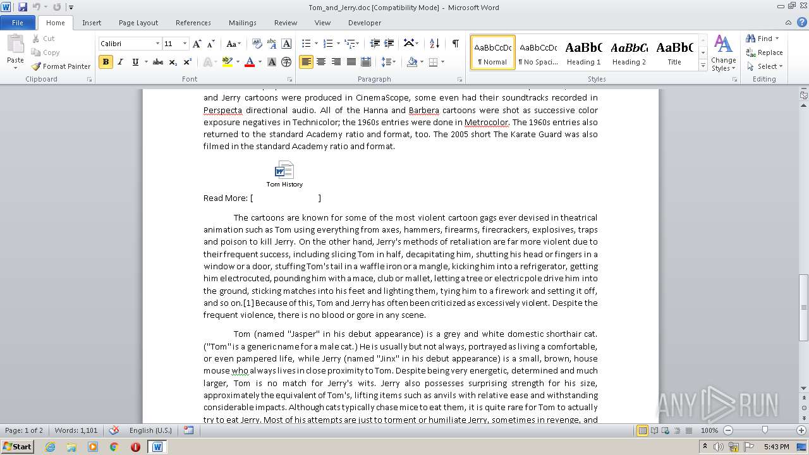
Task: Apply strikethrough formatting
Action: pyautogui.click(x=158, y=62)
